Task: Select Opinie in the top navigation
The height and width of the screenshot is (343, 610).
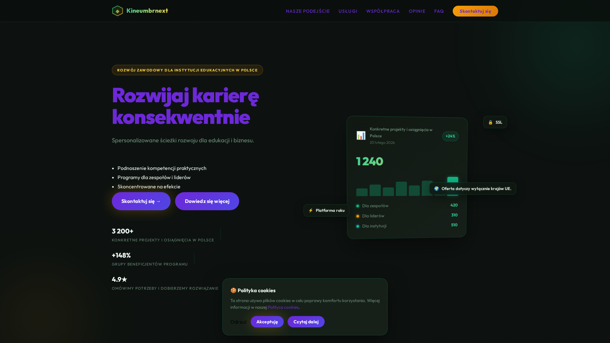Action: click(x=417, y=11)
